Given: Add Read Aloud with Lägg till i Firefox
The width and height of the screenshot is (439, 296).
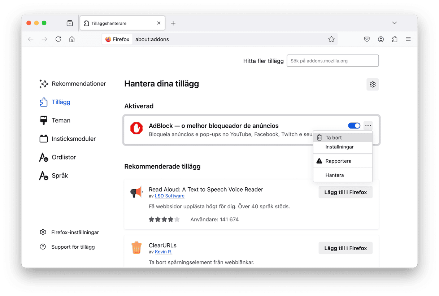Looking at the screenshot, I should 345,192.
